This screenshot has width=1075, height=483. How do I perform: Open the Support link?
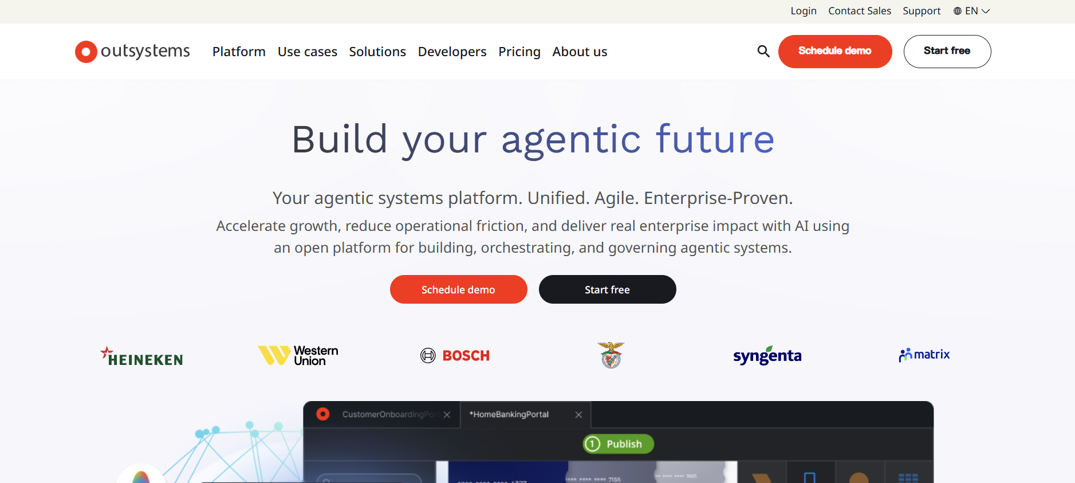[922, 11]
